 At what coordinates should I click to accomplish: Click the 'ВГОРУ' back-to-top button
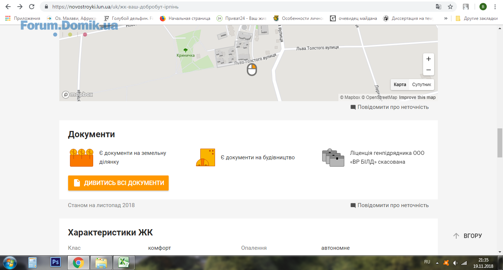coord(467,236)
